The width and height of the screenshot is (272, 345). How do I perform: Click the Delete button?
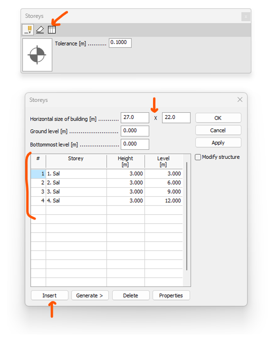[x=131, y=295]
